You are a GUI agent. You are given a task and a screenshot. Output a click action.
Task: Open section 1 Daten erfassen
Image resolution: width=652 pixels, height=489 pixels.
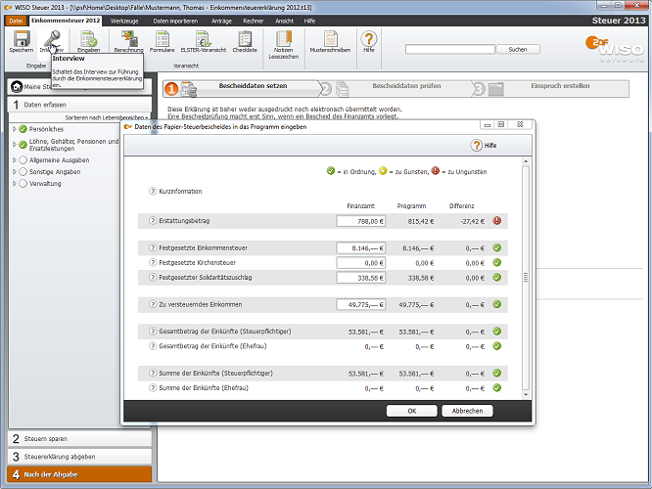(79, 105)
